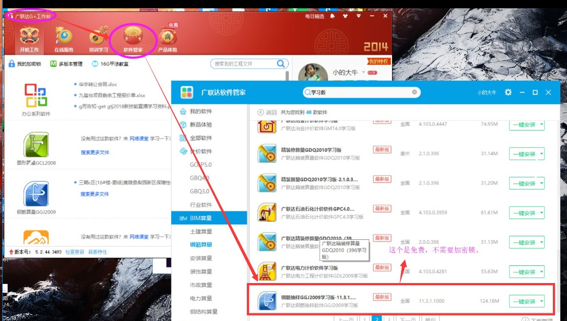
Task: Expand install options arrow for 电力计价软件学习版
Action: (541, 272)
